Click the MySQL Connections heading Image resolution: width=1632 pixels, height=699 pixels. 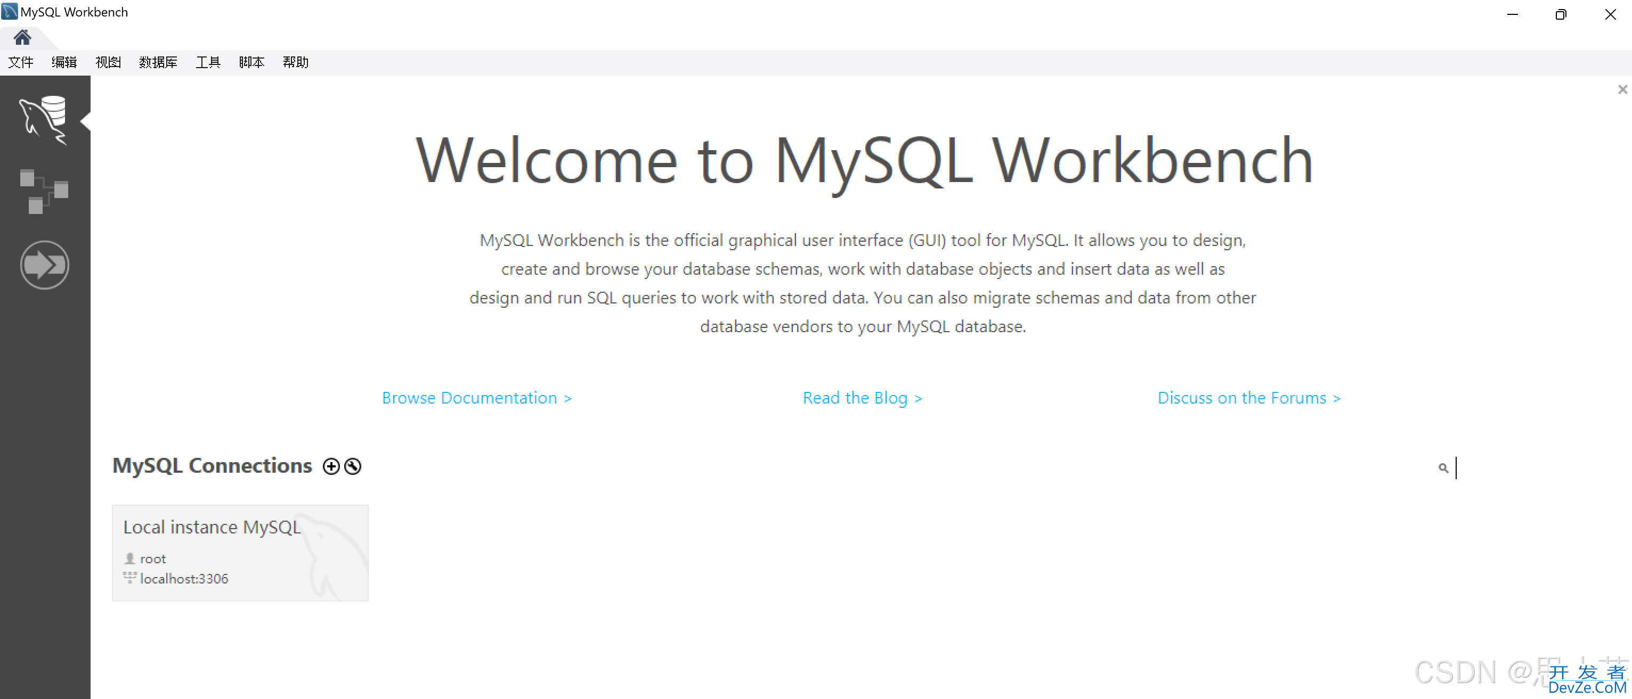tap(212, 466)
